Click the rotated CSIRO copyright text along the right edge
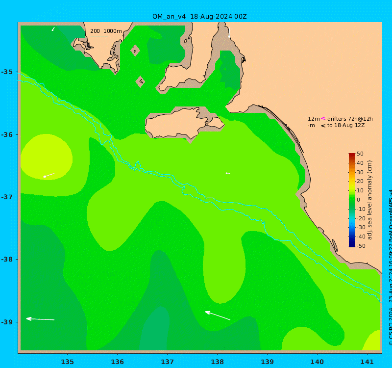Viewport: 392px width, 368px height. [x=390, y=268]
